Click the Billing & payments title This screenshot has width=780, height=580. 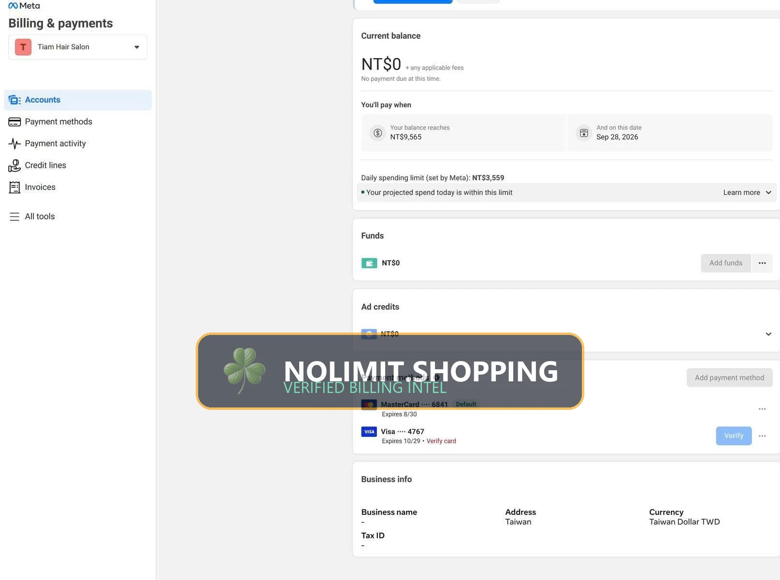60,23
